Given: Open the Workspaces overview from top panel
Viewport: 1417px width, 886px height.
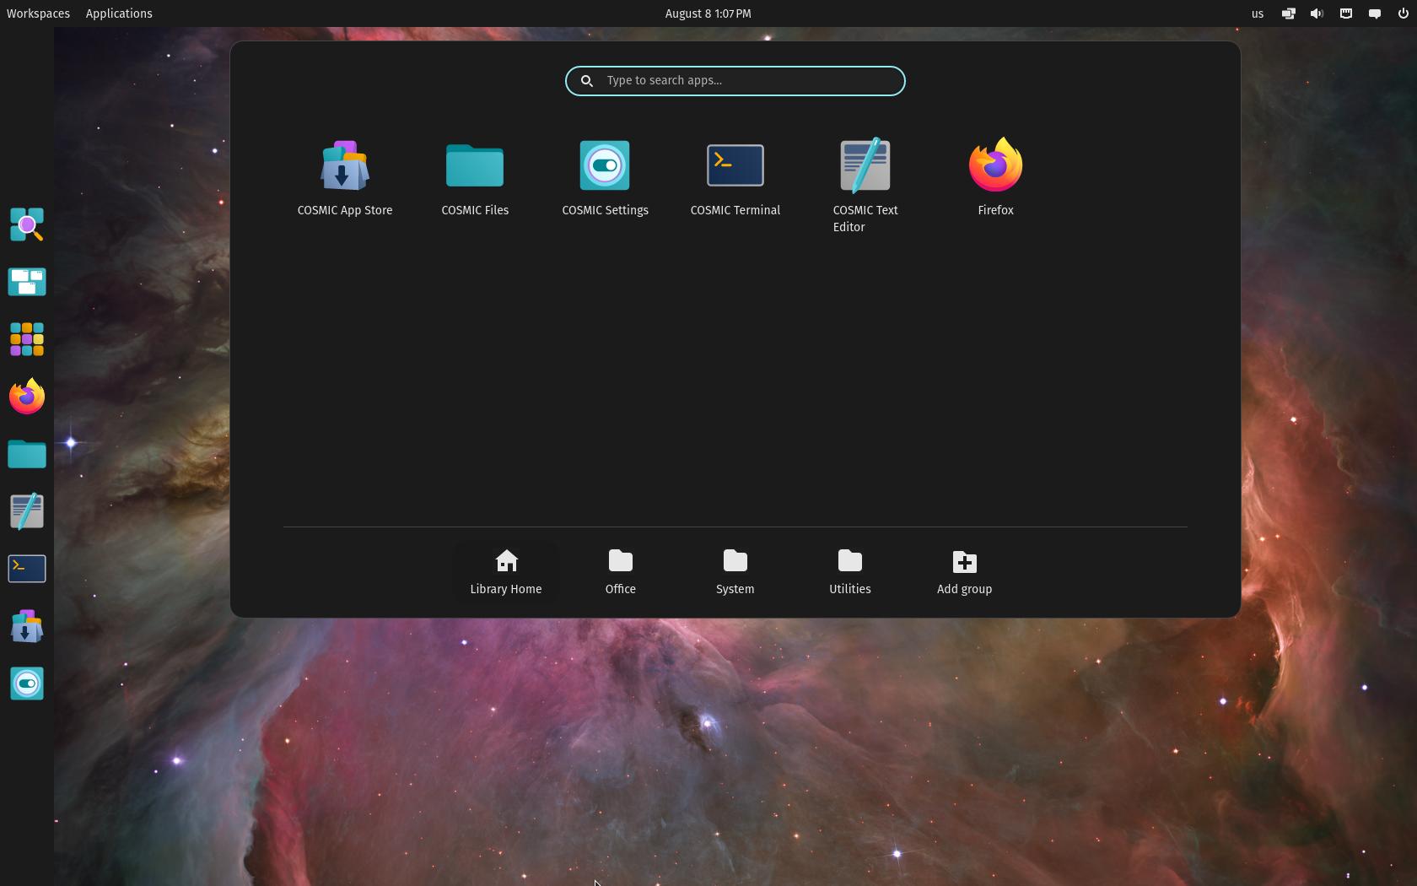Looking at the screenshot, I should tap(38, 14).
